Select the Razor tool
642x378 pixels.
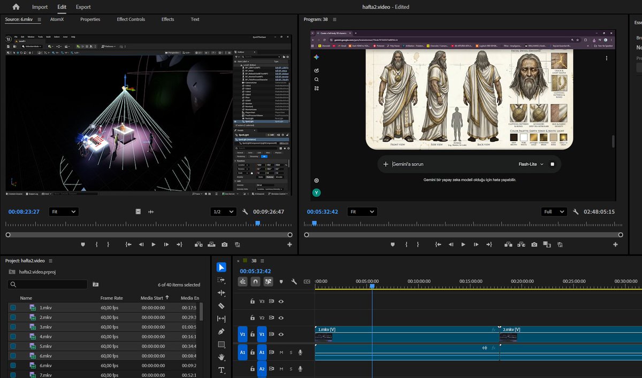click(221, 306)
